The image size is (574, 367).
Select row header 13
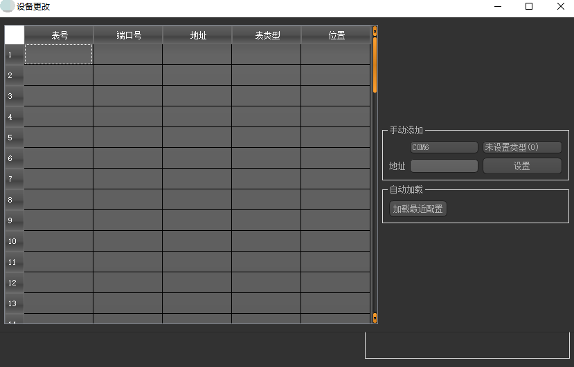pos(15,303)
